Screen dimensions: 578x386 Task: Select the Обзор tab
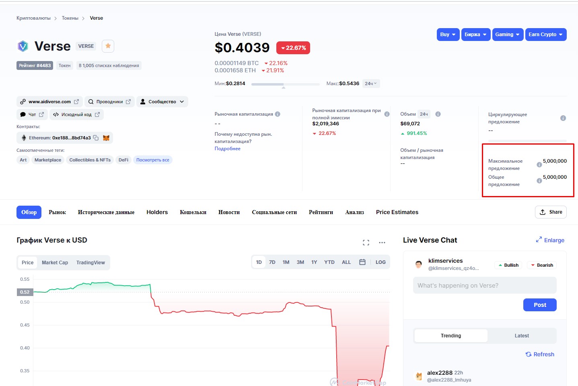[29, 212]
